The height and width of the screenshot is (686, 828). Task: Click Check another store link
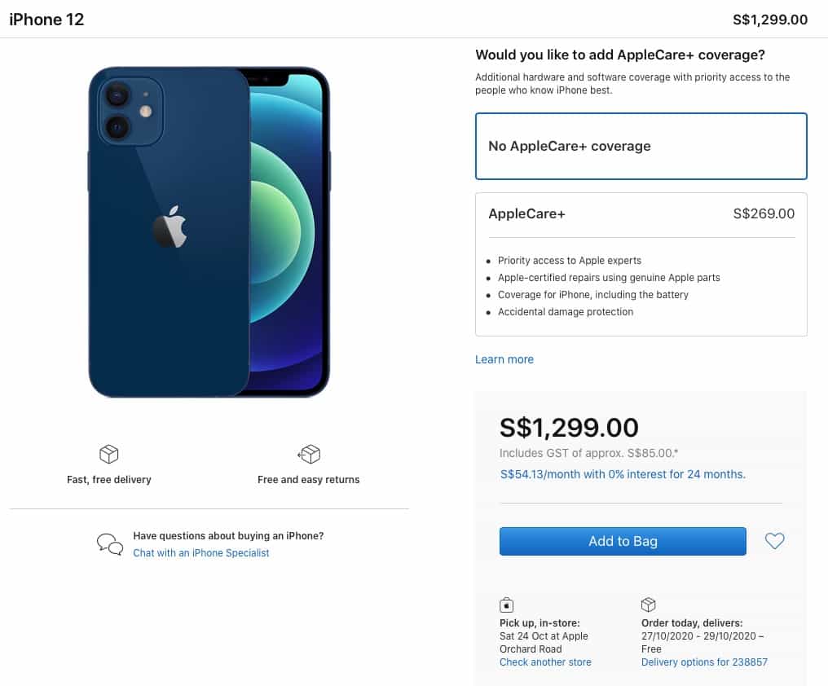click(x=545, y=662)
